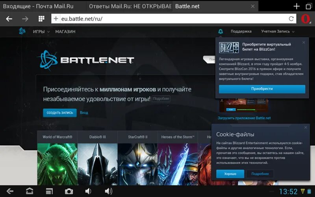Open the Heroes of the Storm artwork
The image size is (315, 197).
pyautogui.click(x=178, y=164)
